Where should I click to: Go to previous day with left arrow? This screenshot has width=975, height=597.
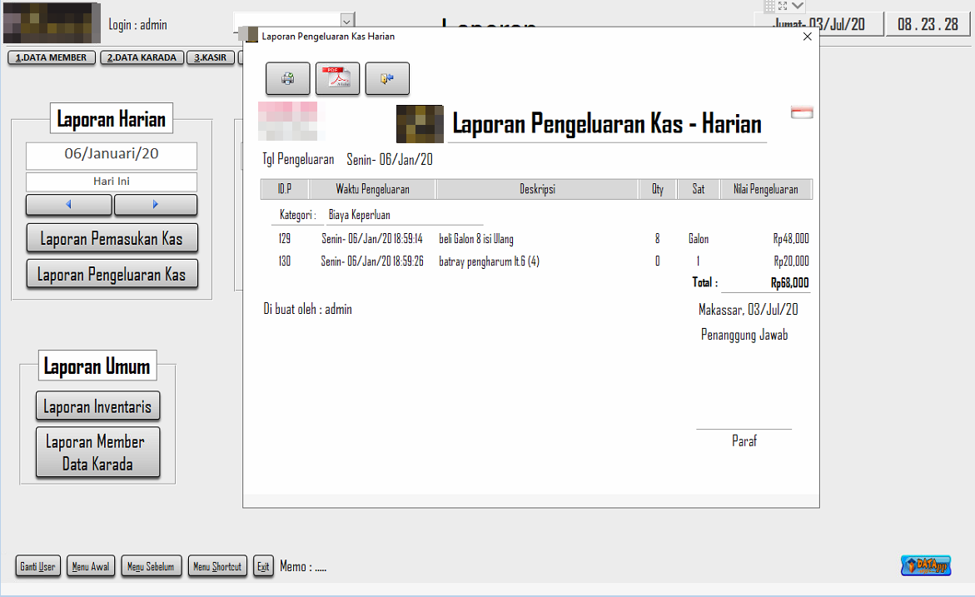tap(69, 205)
